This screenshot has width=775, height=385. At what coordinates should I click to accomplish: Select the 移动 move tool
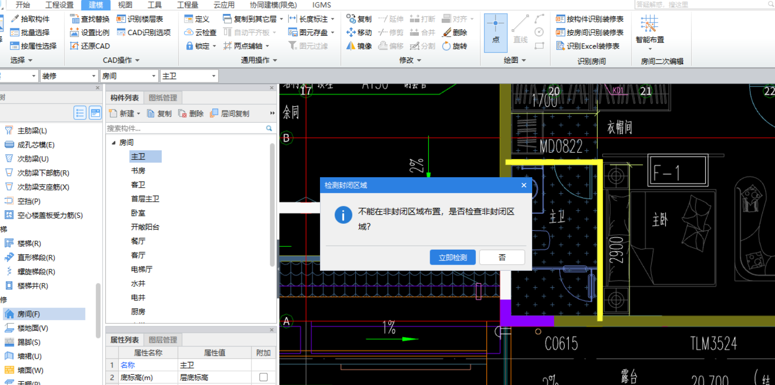click(359, 32)
